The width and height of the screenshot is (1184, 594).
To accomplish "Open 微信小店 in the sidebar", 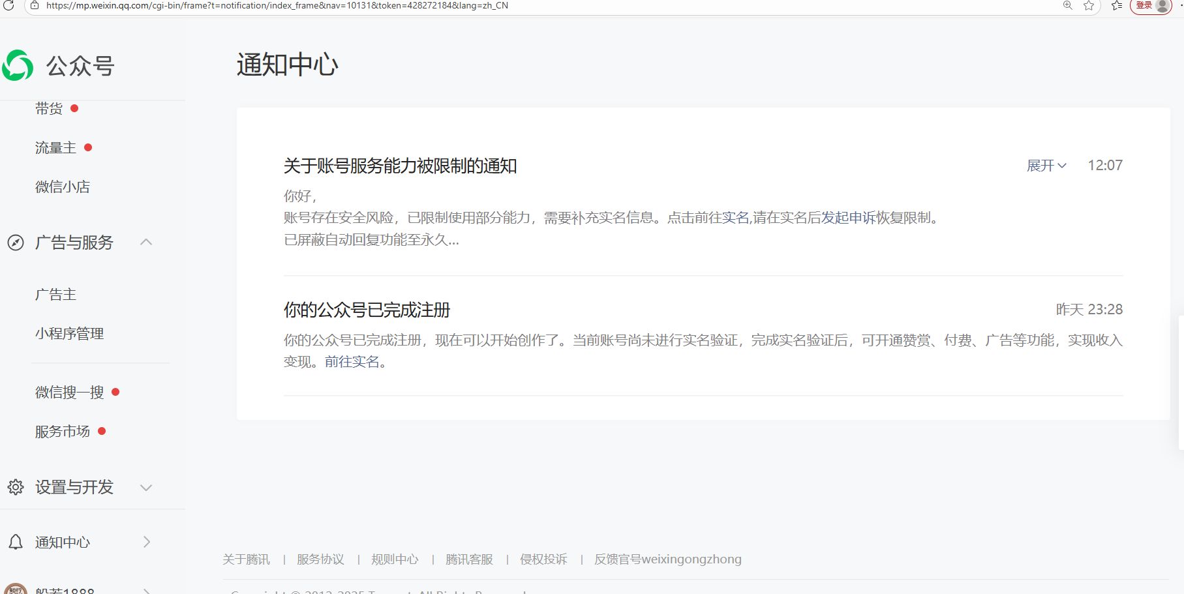I will pyautogui.click(x=63, y=187).
